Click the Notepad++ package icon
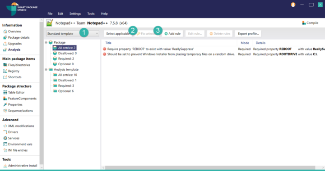This screenshot has width=325, height=171. [x=50, y=23]
